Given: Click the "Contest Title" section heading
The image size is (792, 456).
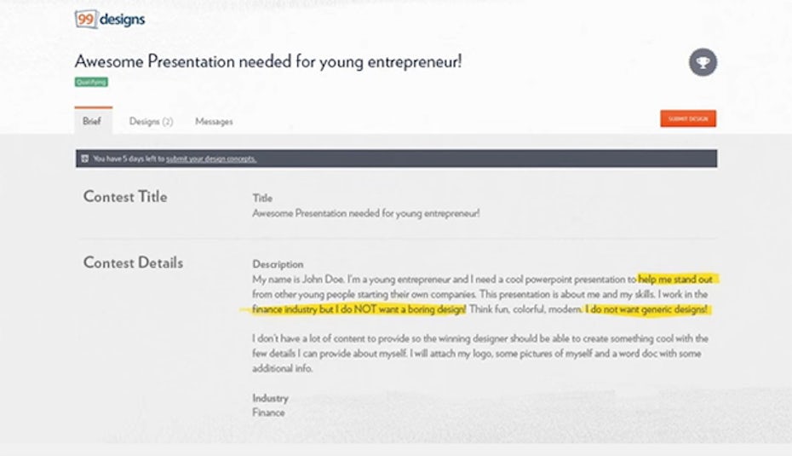Looking at the screenshot, I should coord(125,197).
